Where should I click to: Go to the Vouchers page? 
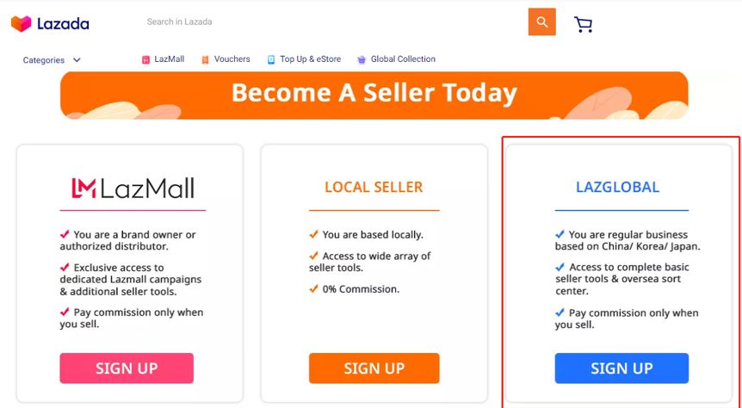[232, 59]
